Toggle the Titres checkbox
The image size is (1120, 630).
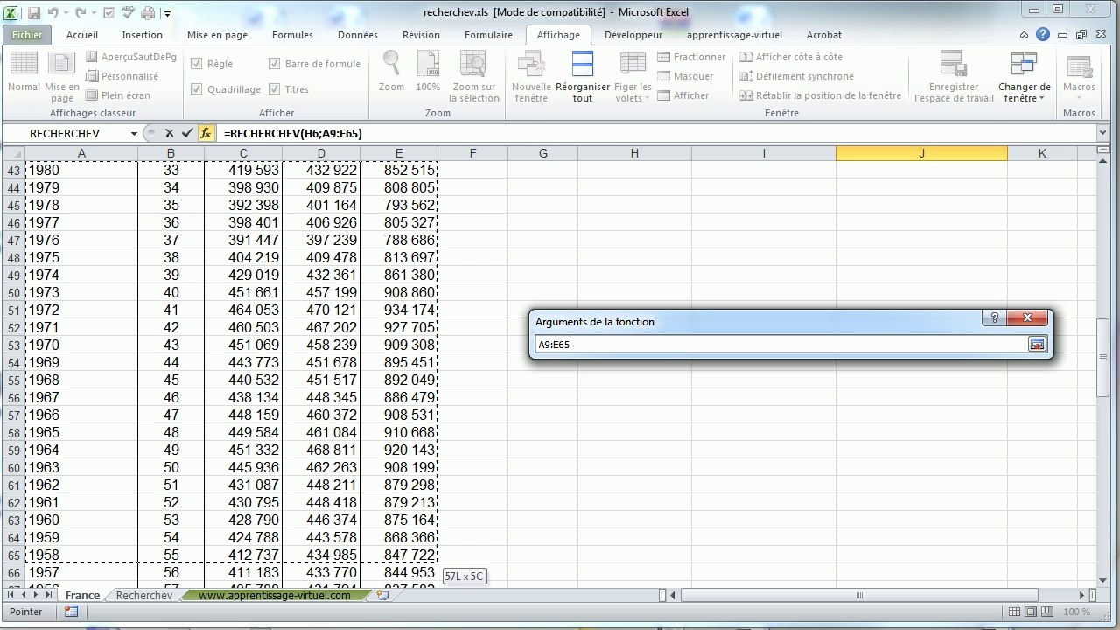[275, 89]
